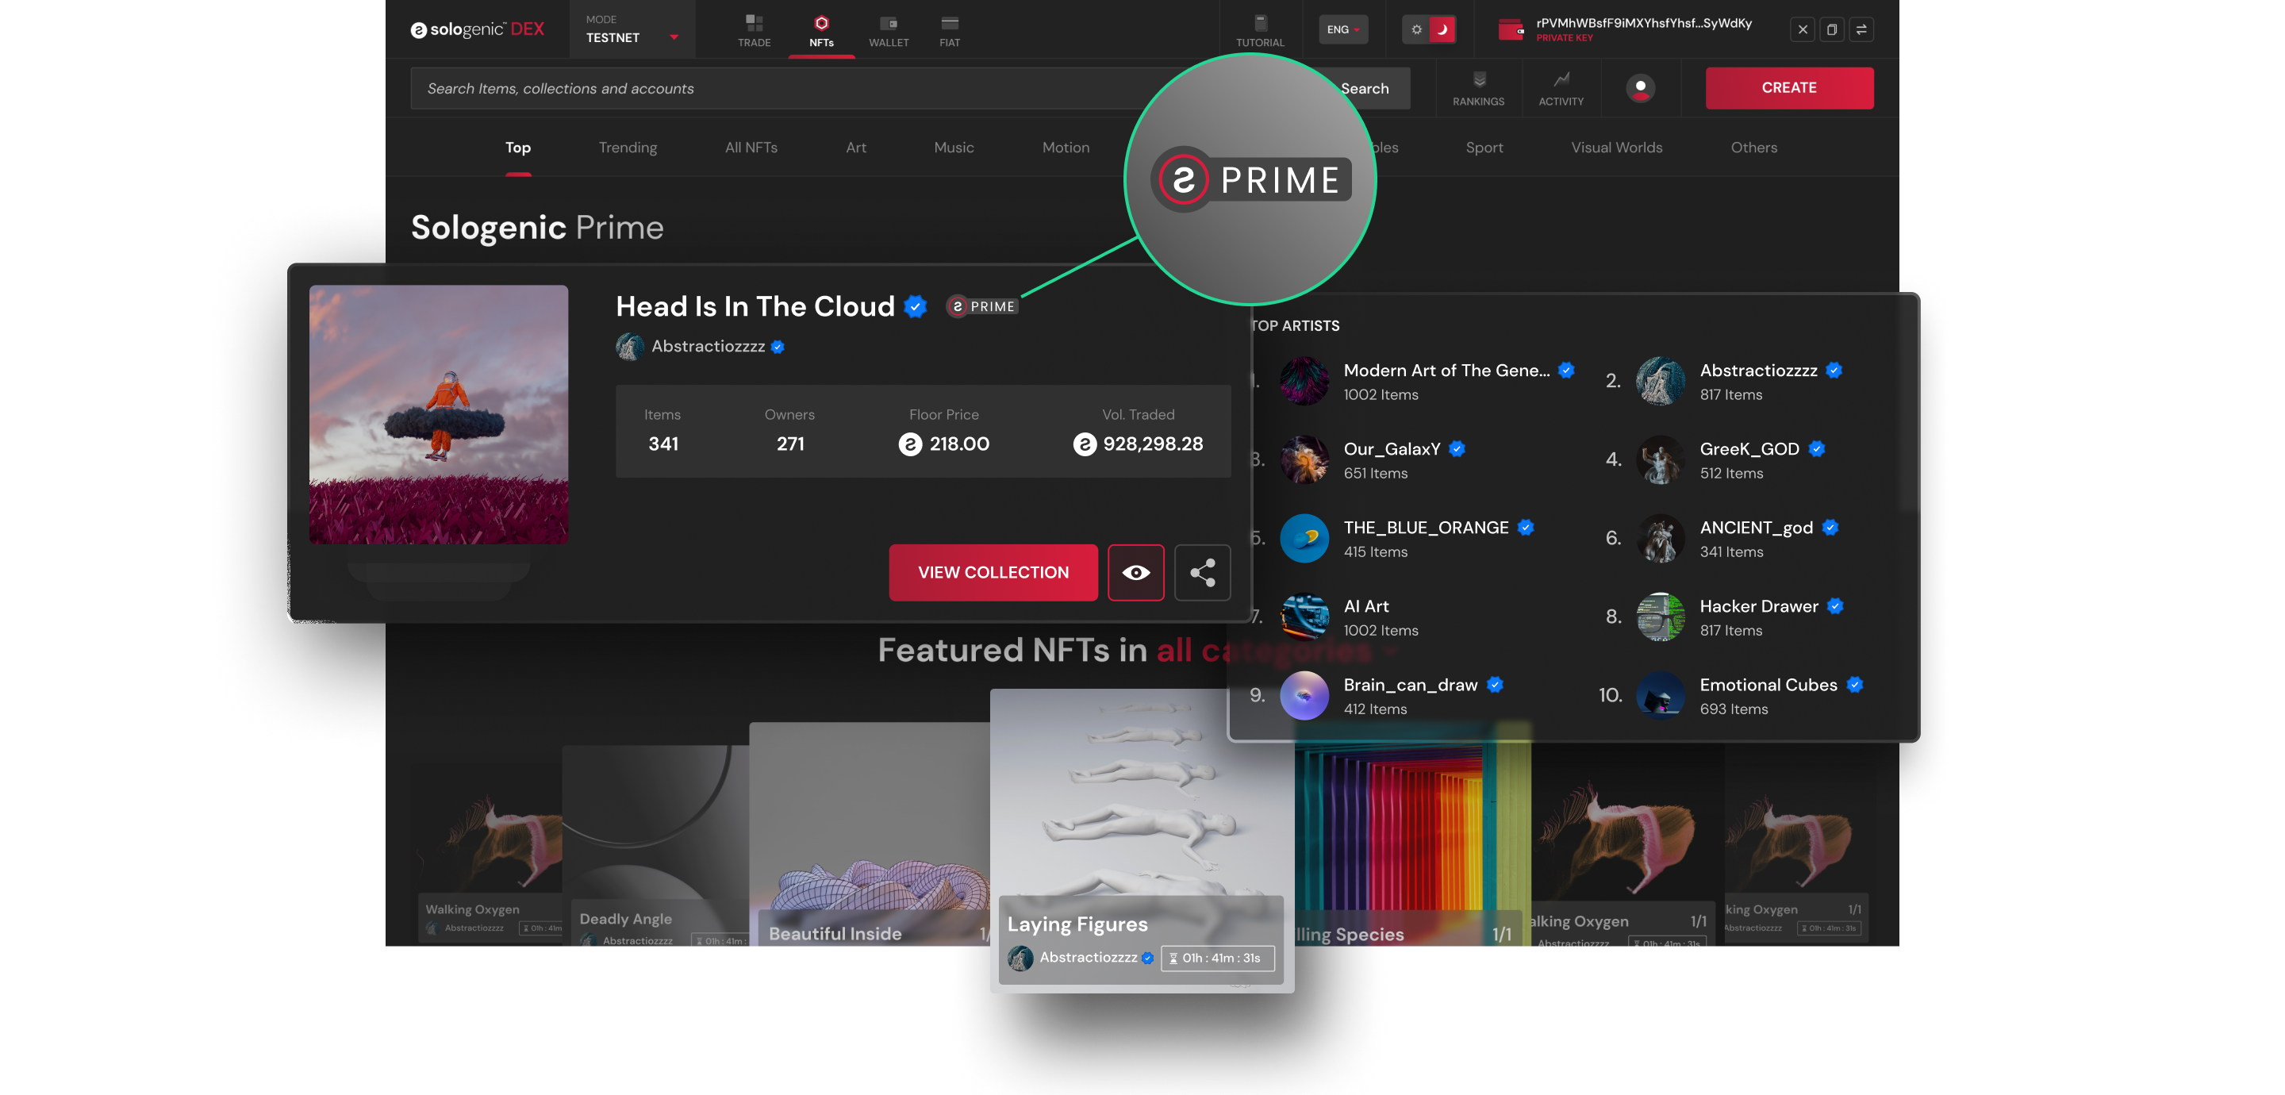This screenshot has width=2285, height=1095.
Task: Click the Items count 341
Action: [662, 444]
